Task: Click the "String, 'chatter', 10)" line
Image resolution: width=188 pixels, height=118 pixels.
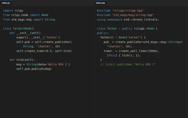Action: (x=41, y=46)
